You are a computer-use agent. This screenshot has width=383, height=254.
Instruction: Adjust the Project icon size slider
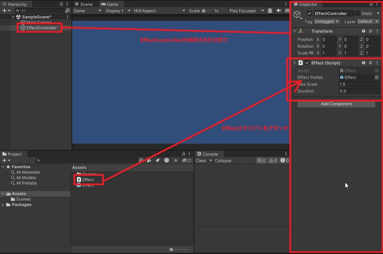179,249
